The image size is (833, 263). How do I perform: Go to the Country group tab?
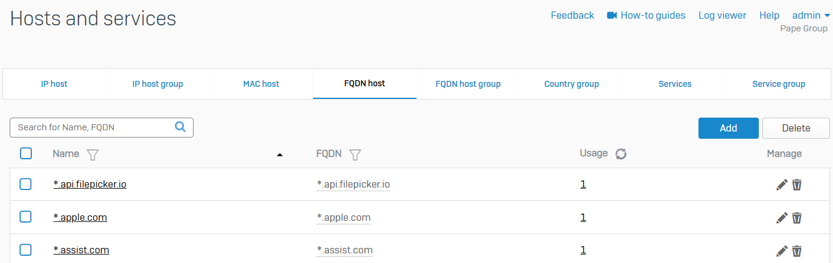pyautogui.click(x=571, y=84)
